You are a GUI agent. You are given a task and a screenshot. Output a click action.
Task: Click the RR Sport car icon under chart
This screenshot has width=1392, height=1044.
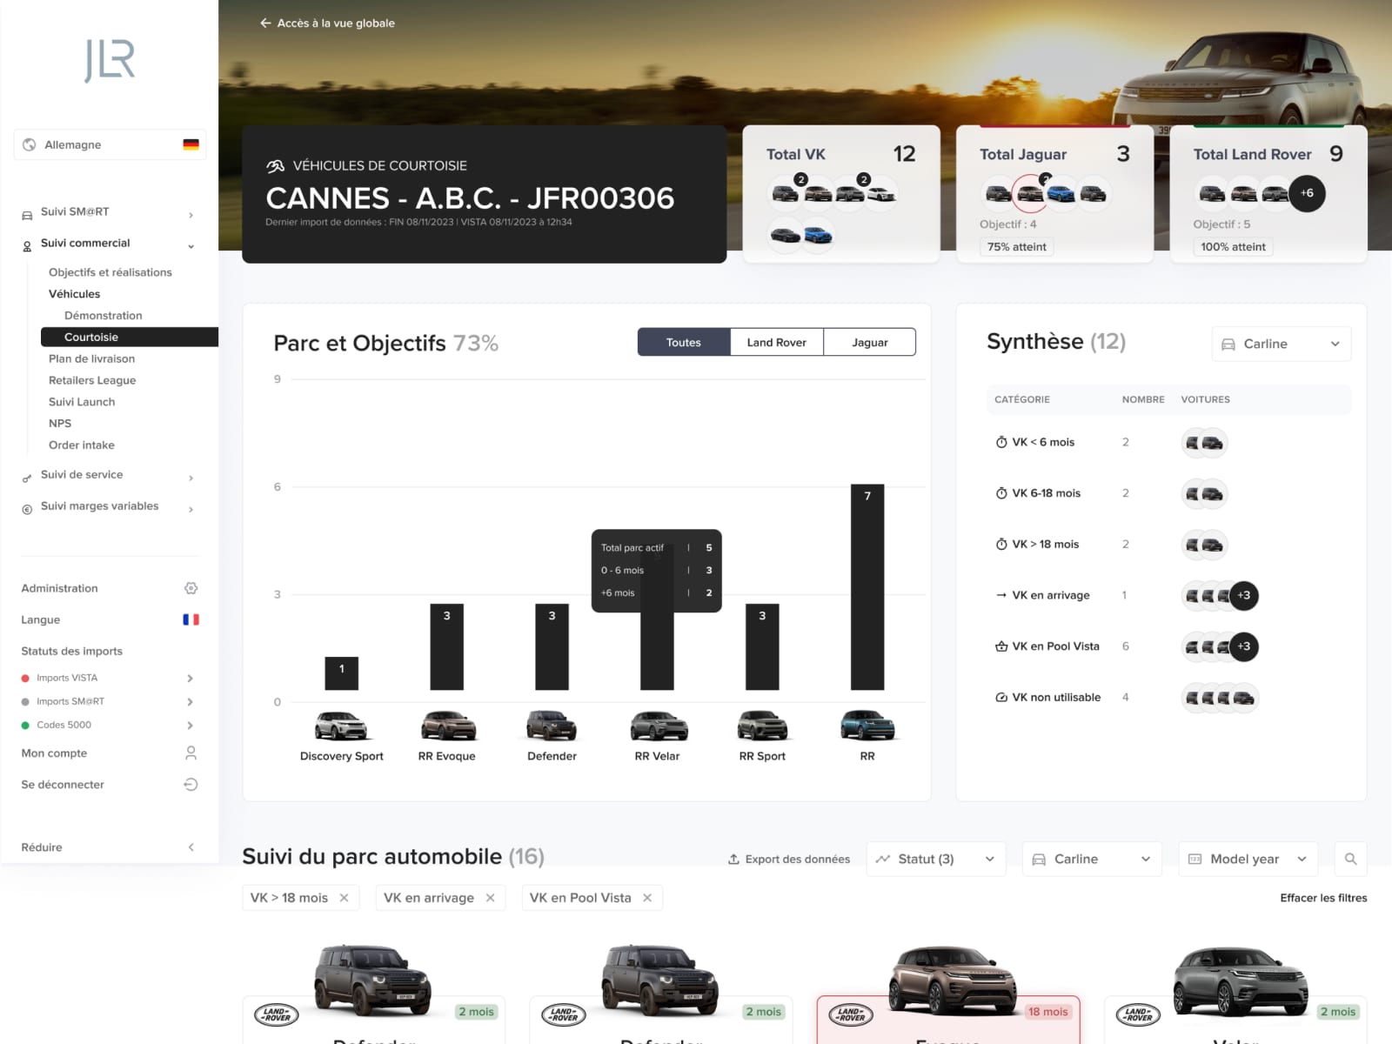tap(762, 726)
